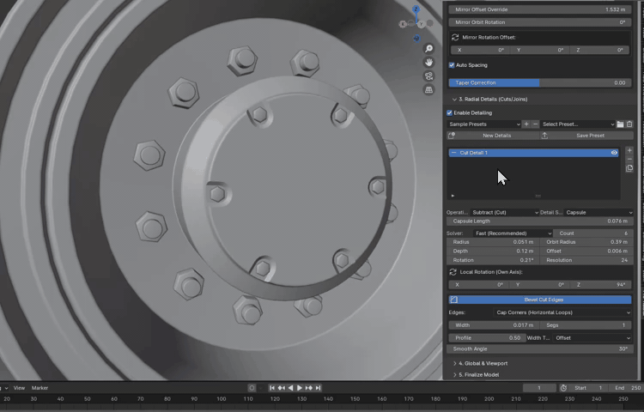Click the timeline End frame field 250

tap(627, 388)
